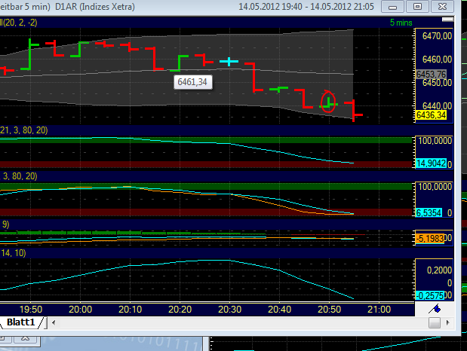The image size is (467, 351).
Task: Click the (20, 2, -2) Bollinger parameters header
Action: pos(18,23)
